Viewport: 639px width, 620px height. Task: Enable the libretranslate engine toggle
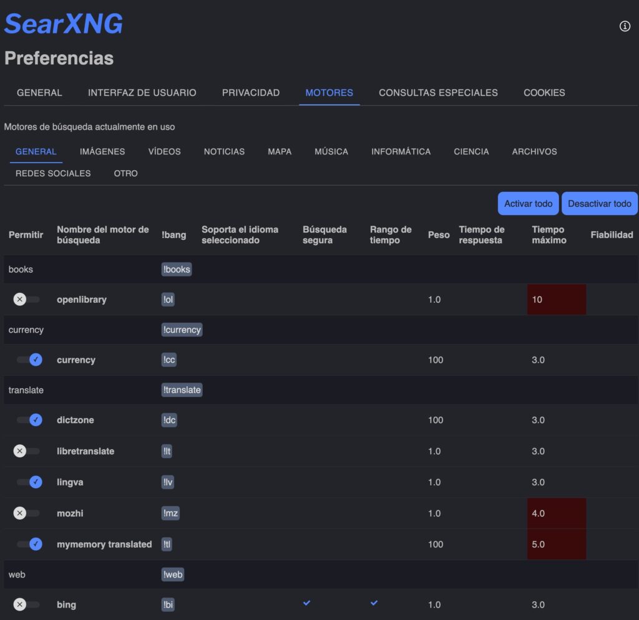pyautogui.click(x=26, y=451)
